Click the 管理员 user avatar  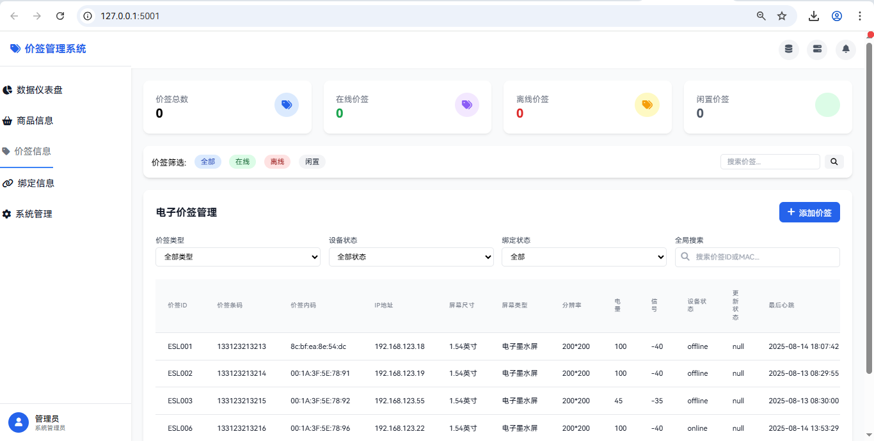point(19,422)
